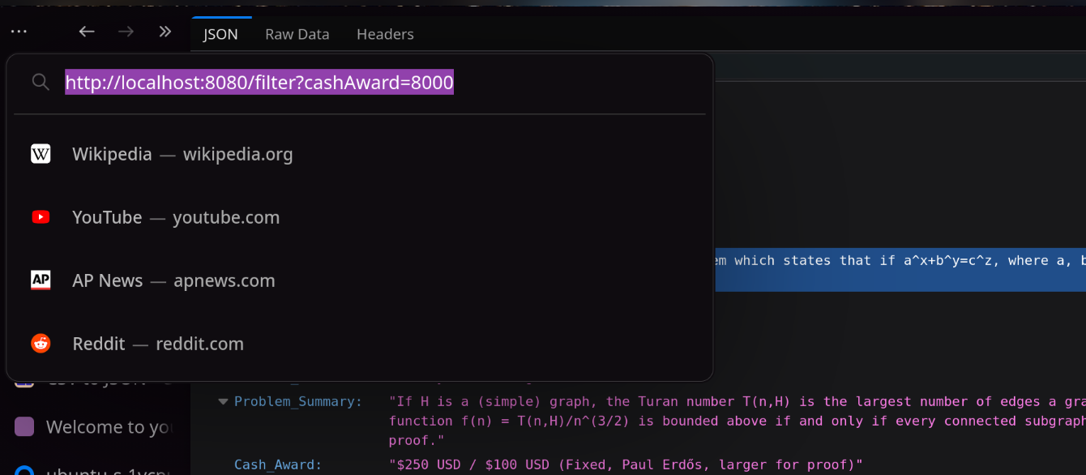The width and height of the screenshot is (1086, 475).
Task: Click the AP News logo icon
Action: tap(41, 280)
